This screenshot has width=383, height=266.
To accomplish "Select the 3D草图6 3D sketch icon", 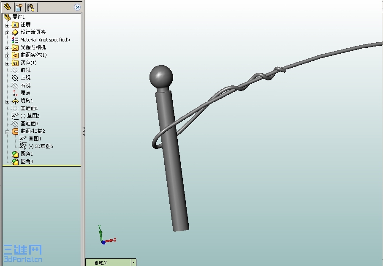I will pos(23,146).
